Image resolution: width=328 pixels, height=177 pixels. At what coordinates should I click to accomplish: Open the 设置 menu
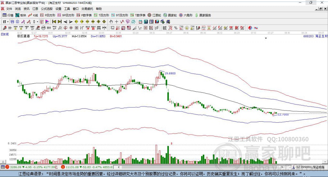click(x=58, y=9)
